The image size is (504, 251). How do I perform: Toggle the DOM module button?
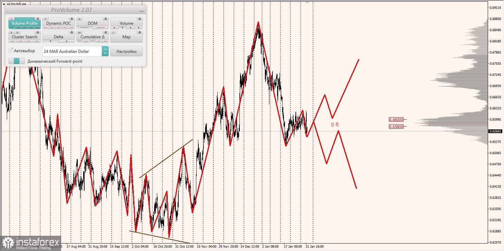[92, 23]
